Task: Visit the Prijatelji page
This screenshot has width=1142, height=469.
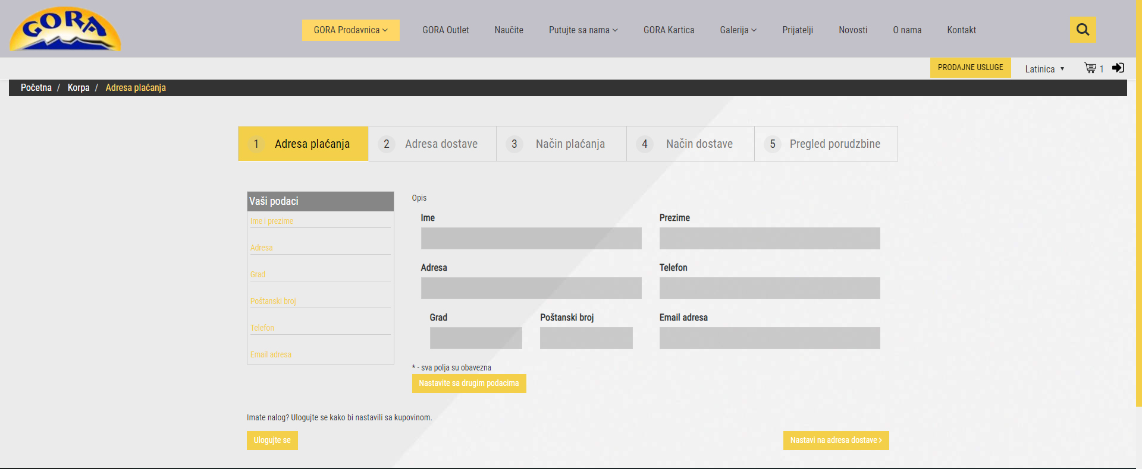Action: pos(798,30)
